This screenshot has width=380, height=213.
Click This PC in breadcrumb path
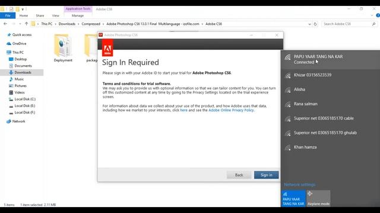(47, 24)
